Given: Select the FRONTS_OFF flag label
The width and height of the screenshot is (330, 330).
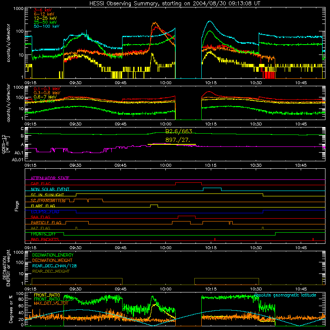Looking at the screenshot, I should pyautogui.click(x=43, y=234).
